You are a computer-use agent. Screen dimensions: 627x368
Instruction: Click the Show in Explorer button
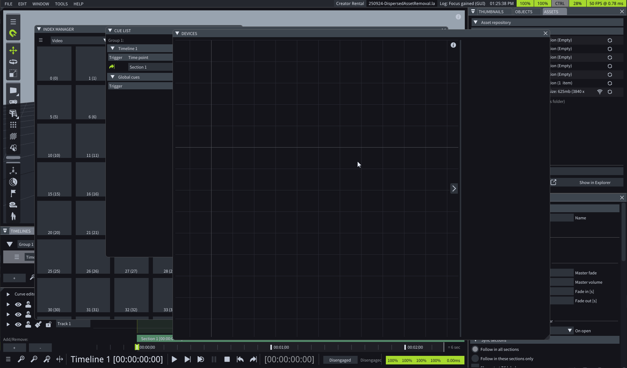pos(594,183)
